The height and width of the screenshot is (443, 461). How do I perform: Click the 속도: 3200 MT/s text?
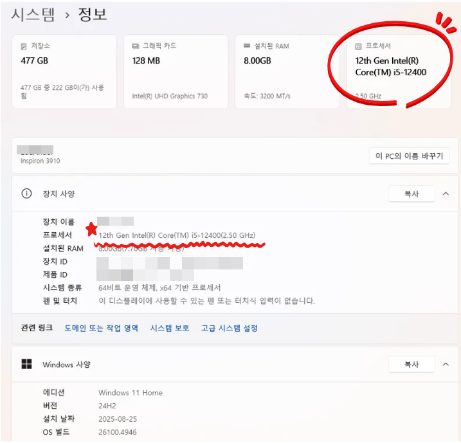coord(267,96)
